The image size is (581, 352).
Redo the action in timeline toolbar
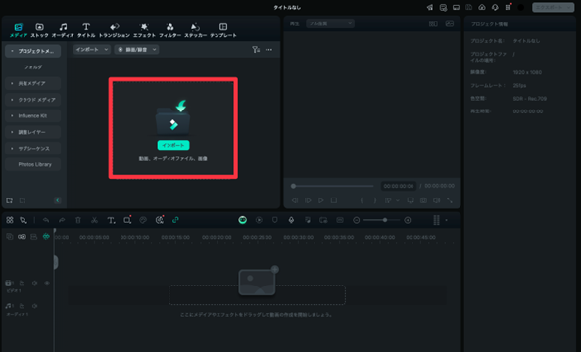click(x=62, y=220)
